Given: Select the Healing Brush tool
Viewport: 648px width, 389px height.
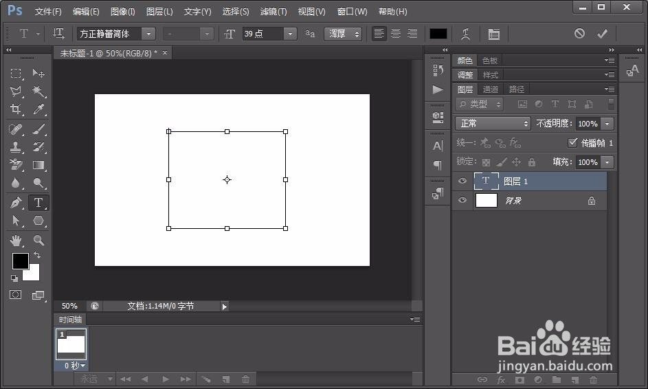Looking at the screenshot, I should tap(16, 129).
